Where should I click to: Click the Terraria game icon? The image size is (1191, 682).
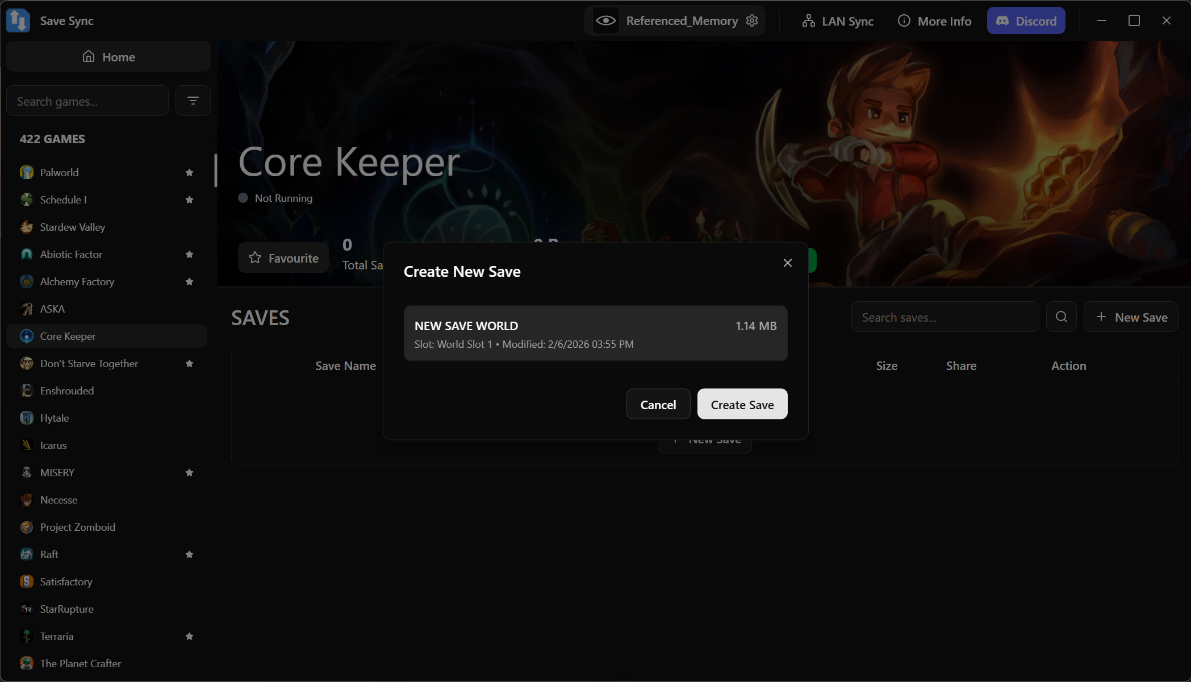click(x=27, y=636)
